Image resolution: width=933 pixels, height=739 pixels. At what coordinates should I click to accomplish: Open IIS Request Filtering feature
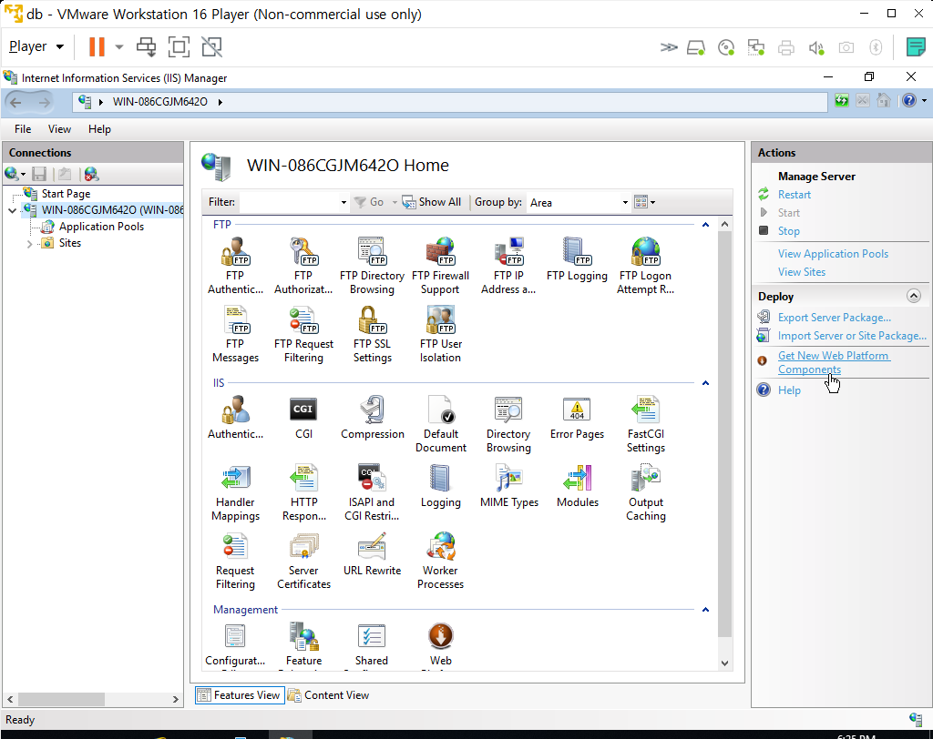pos(235,561)
